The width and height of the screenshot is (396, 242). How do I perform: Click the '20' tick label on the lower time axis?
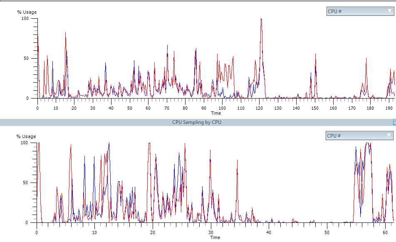[153, 233]
